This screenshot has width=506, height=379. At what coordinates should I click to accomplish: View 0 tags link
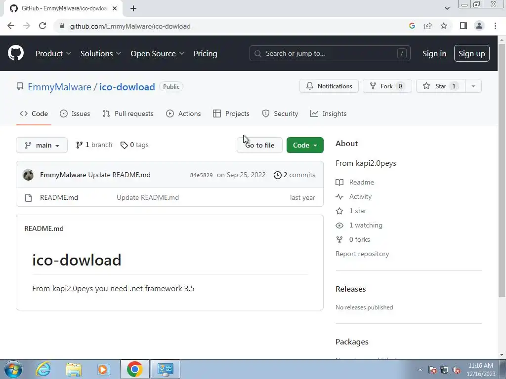tap(134, 145)
